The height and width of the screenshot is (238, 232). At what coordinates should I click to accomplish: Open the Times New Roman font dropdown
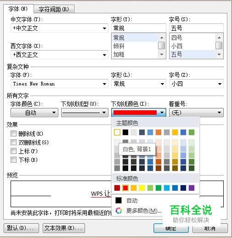click(59, 84)
